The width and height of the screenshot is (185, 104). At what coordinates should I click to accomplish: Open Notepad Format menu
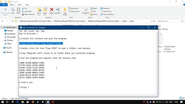[31, 31]
